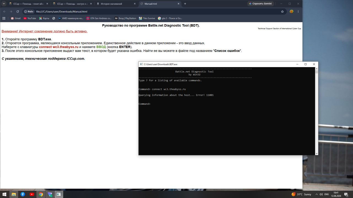The width and height of the screenshot is (353, 198).
Task: Switch to the Manual.html tab
Action: [x=160, y=4]
